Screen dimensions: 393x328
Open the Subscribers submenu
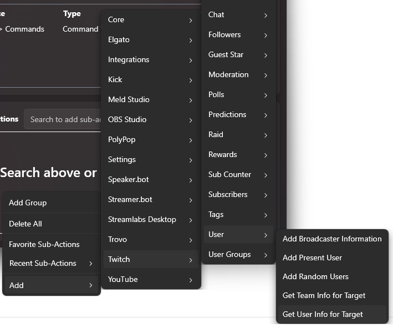238,194
